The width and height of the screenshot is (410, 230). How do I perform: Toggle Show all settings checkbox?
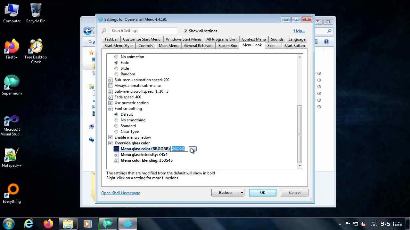point(186,31)
